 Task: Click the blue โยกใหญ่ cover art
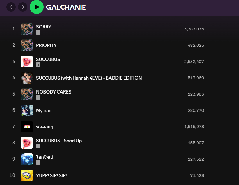[27, 159]
